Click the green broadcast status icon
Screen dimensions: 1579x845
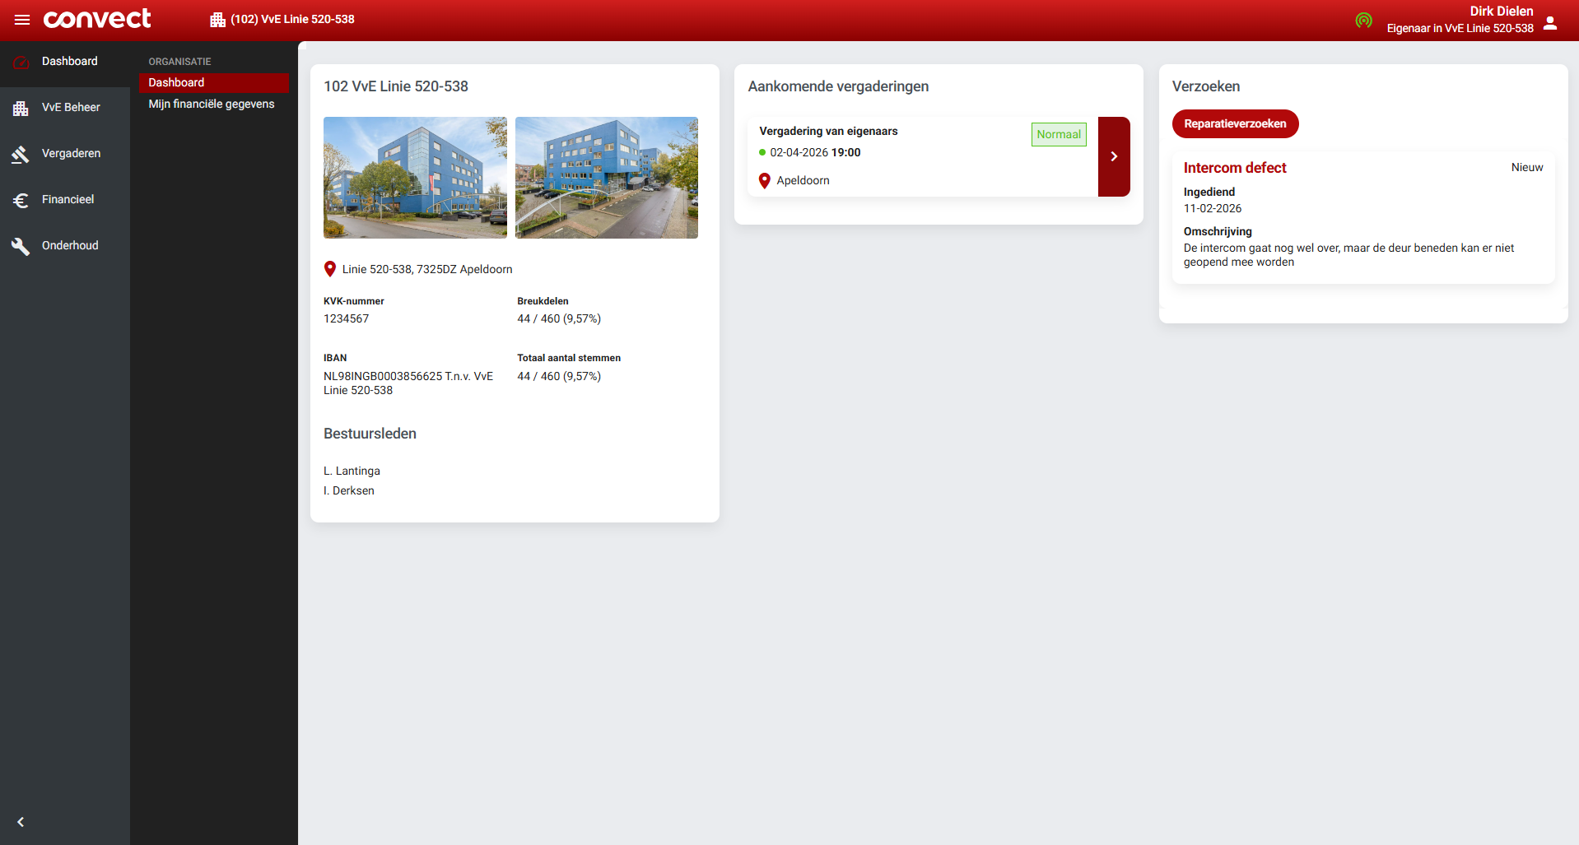[1363, 21]
